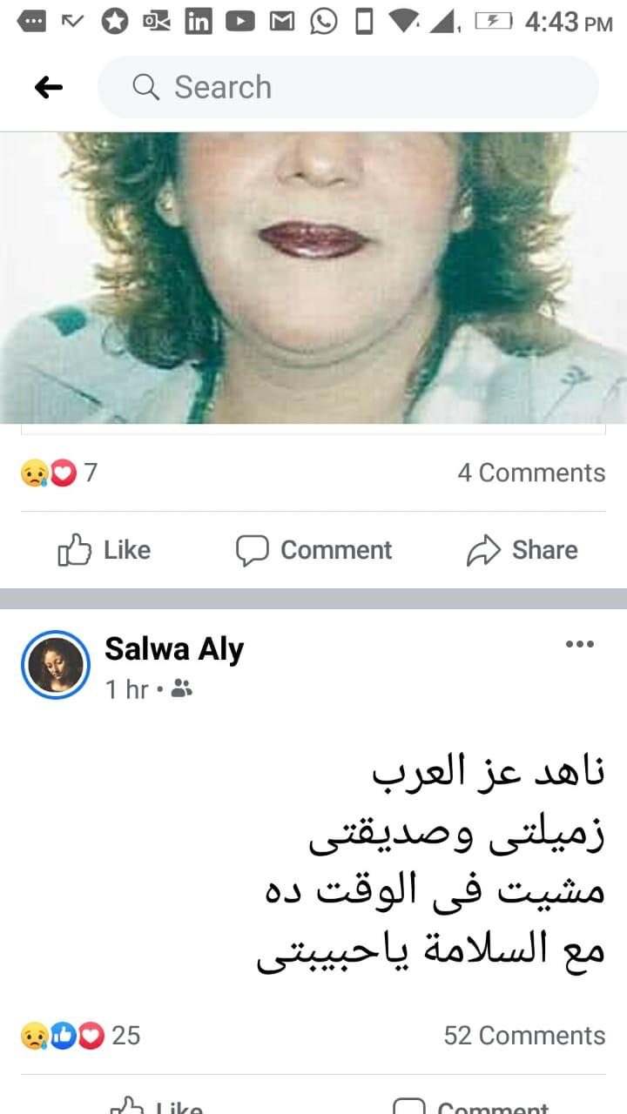Viewport: 627px width, 1114px height.
Task: Tap the back arrow icon
Action: (49, 87)
